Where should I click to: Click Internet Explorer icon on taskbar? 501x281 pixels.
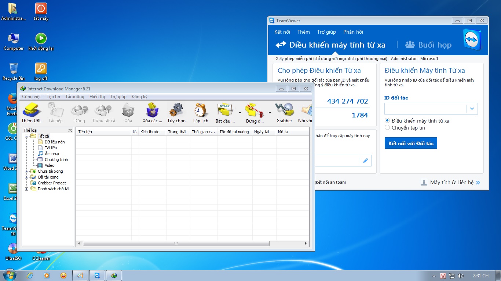[x=30, y=276]
